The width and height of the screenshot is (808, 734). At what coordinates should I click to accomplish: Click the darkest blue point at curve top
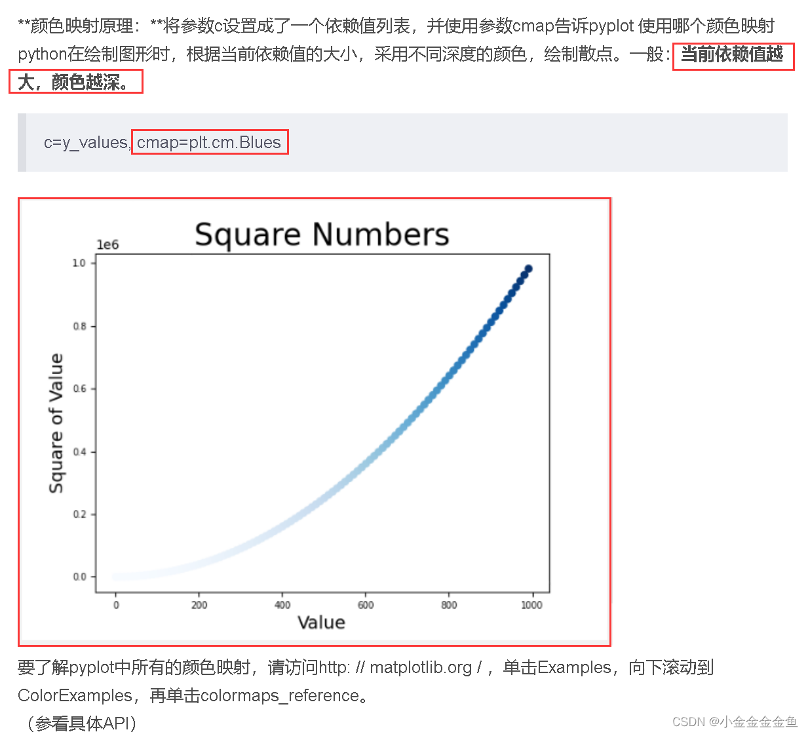(x=528, y=269)
